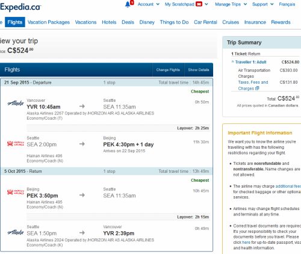Click the Alaska Airlines logo on the departure flight

click(16, 104)
